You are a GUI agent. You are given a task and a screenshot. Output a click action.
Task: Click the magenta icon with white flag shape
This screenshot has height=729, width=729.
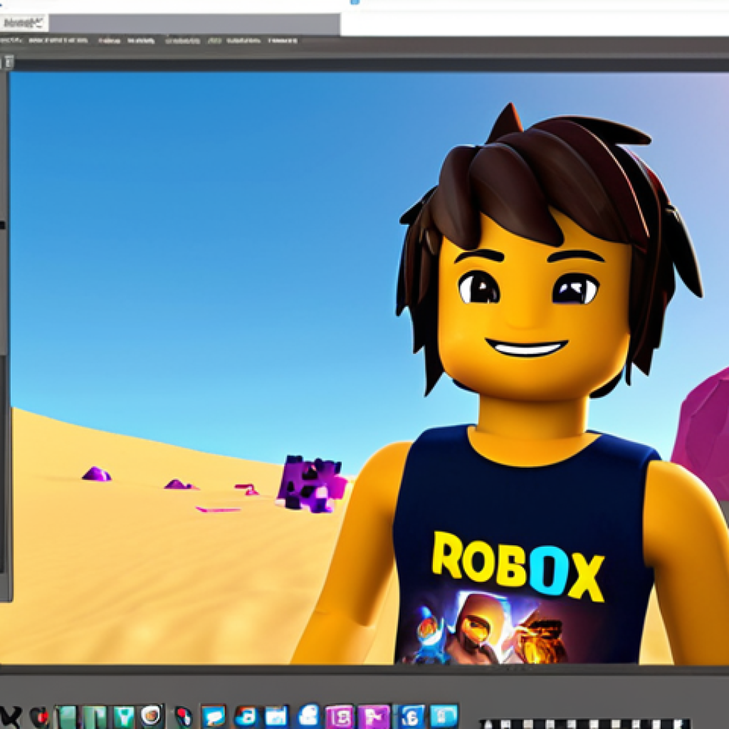pos(374,717)
